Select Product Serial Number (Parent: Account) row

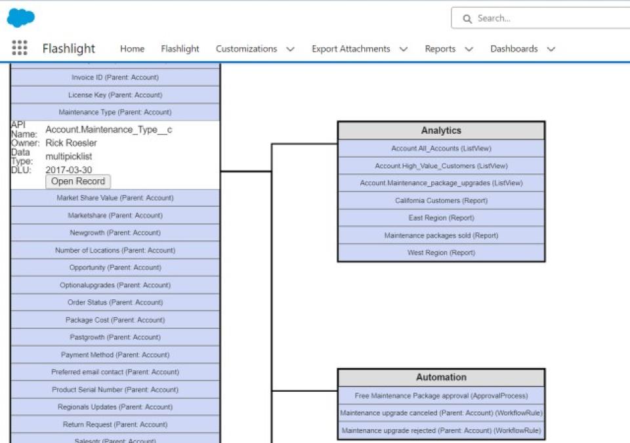(x=115, y=390)
